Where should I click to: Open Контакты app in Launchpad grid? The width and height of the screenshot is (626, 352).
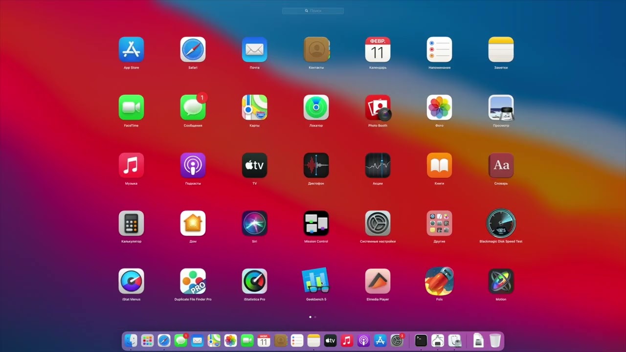(316, 49)
